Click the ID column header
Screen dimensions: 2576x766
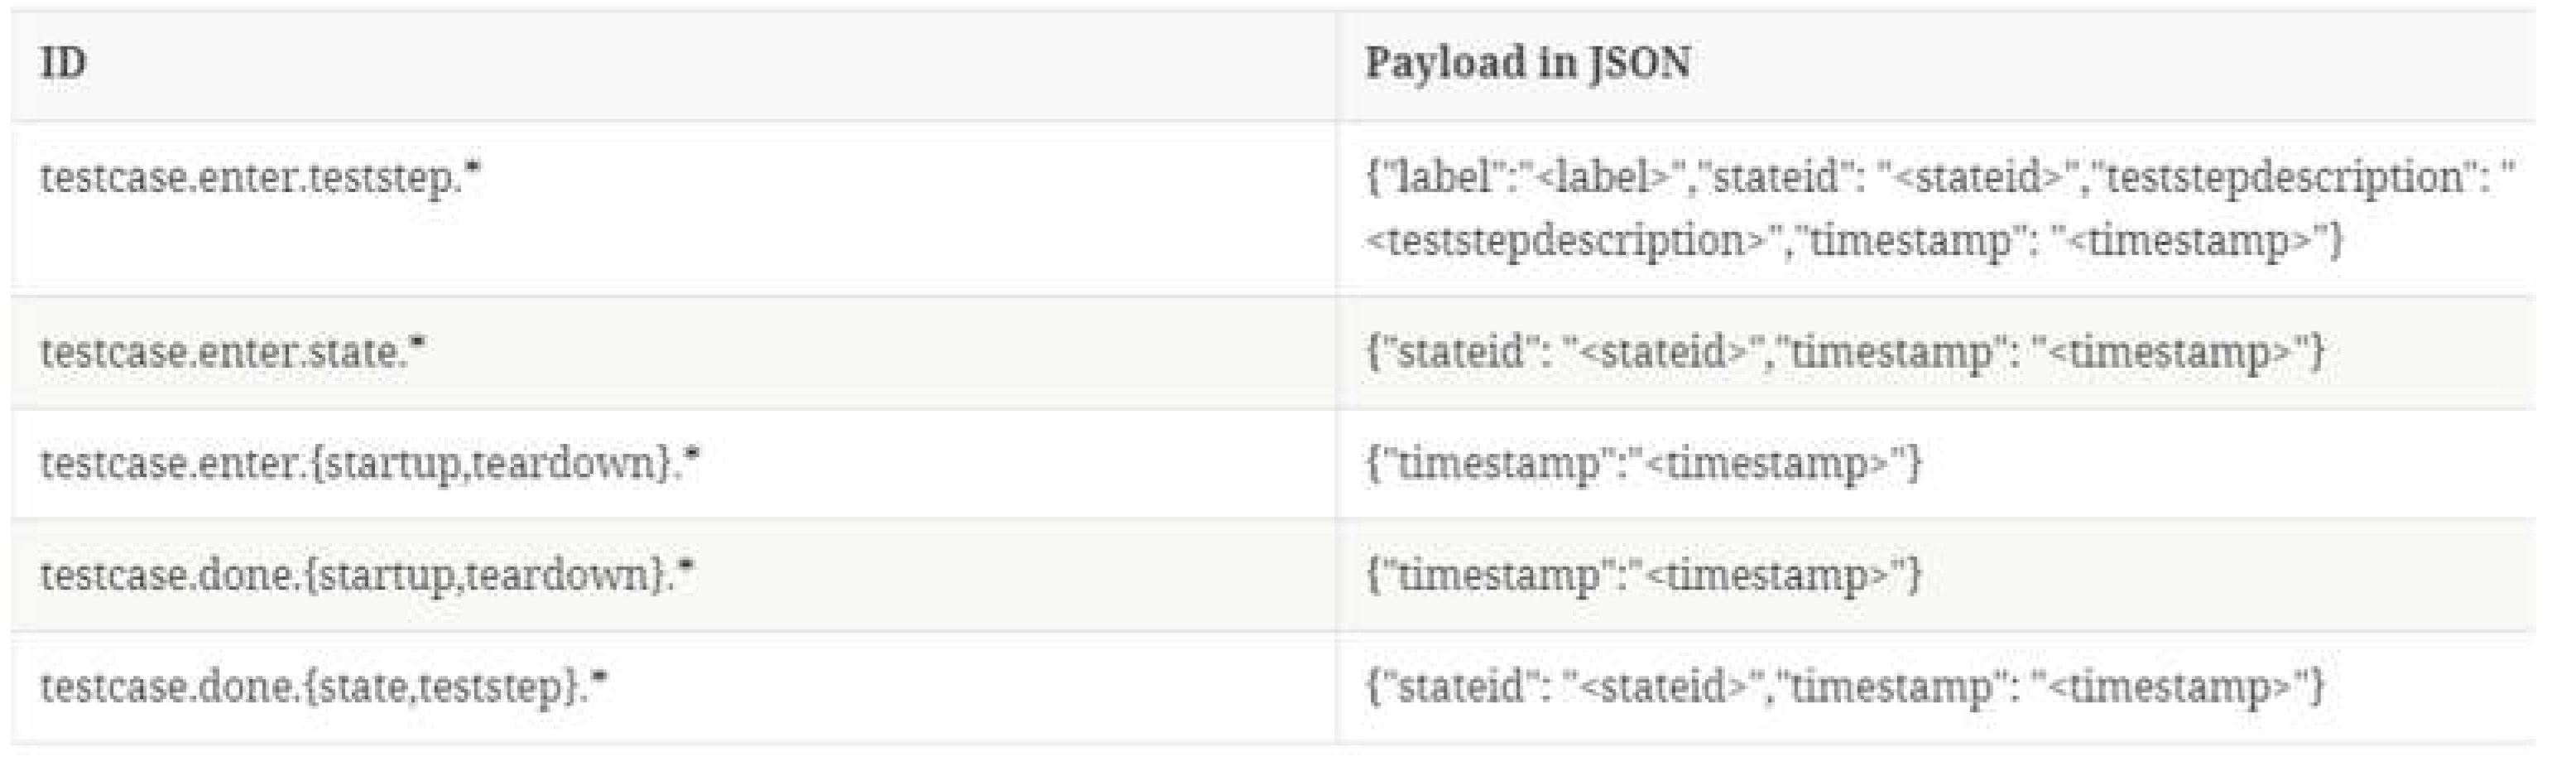coord(63,63)
